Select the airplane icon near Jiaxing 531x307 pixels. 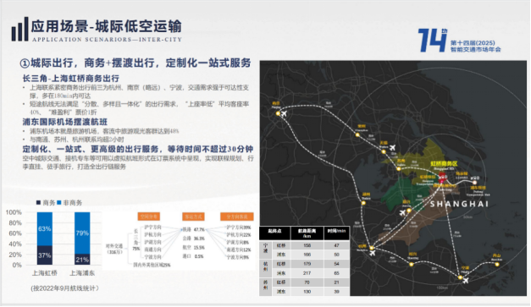pos(402,212)
